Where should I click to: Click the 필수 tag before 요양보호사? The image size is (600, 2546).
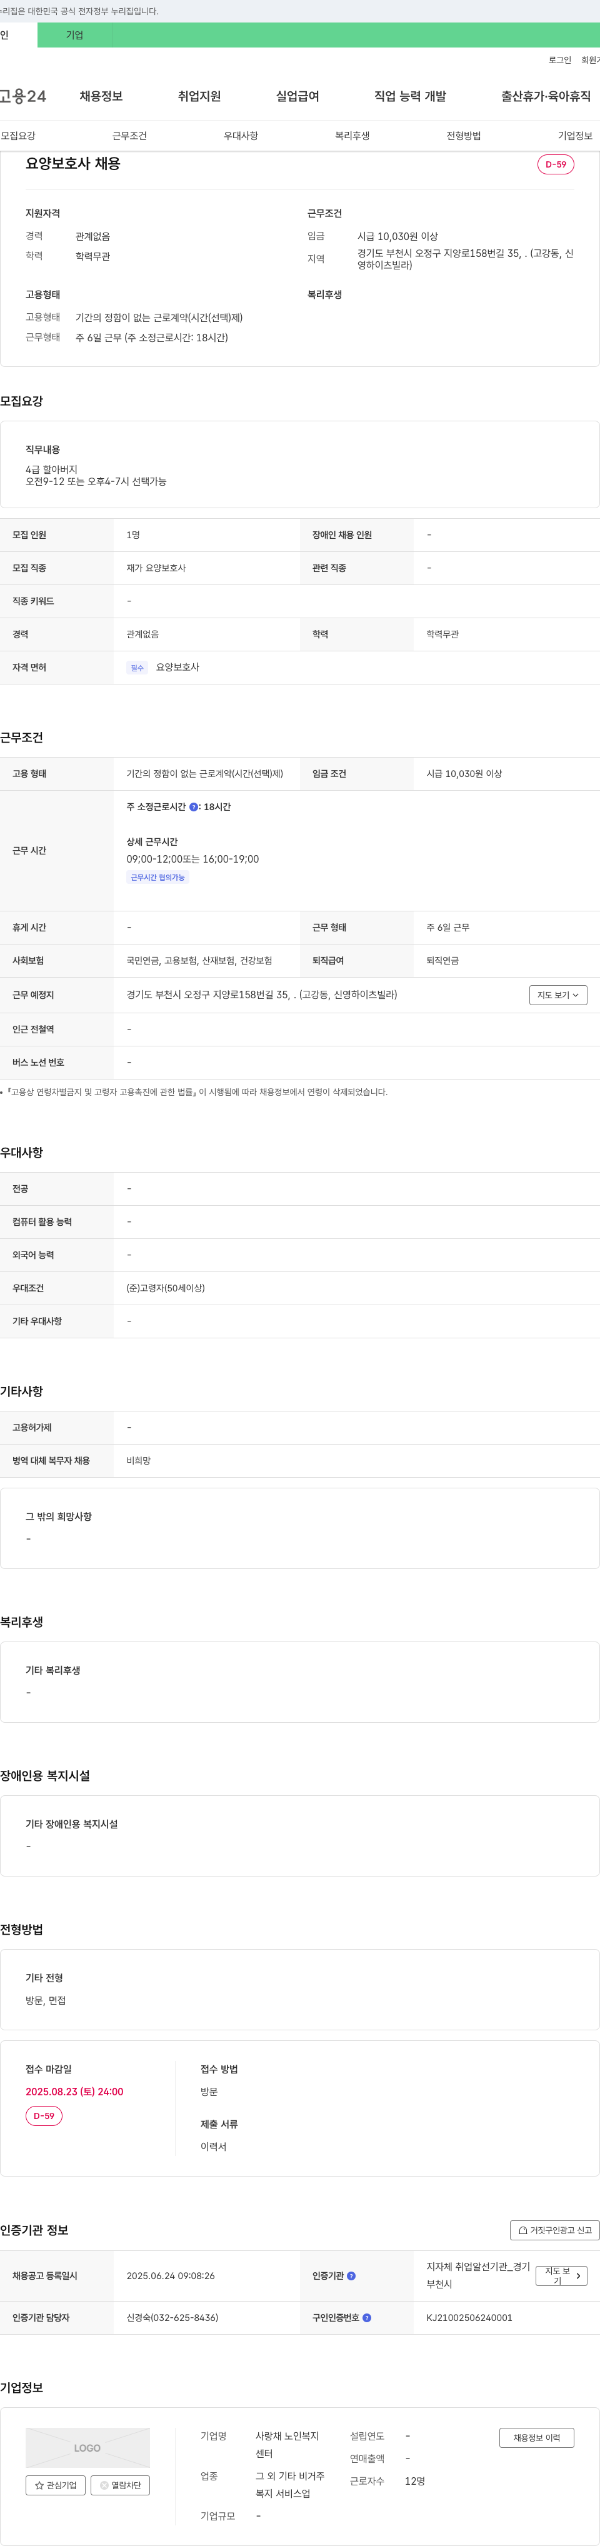point(137,668)
